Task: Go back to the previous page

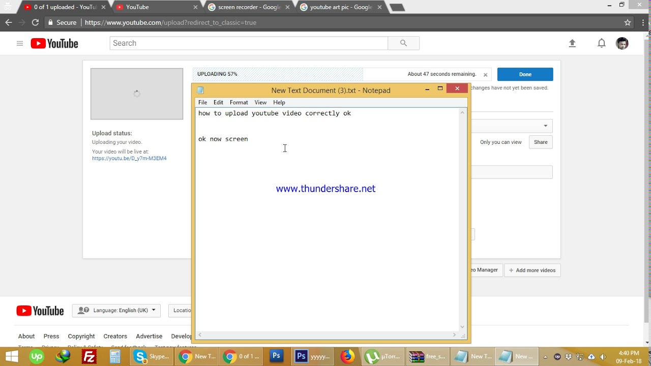Action: tap(8, 22)
